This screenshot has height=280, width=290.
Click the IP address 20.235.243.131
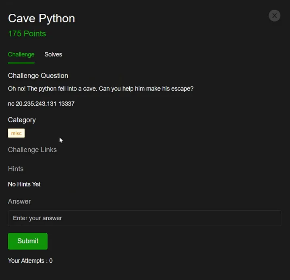coord(36,104)
